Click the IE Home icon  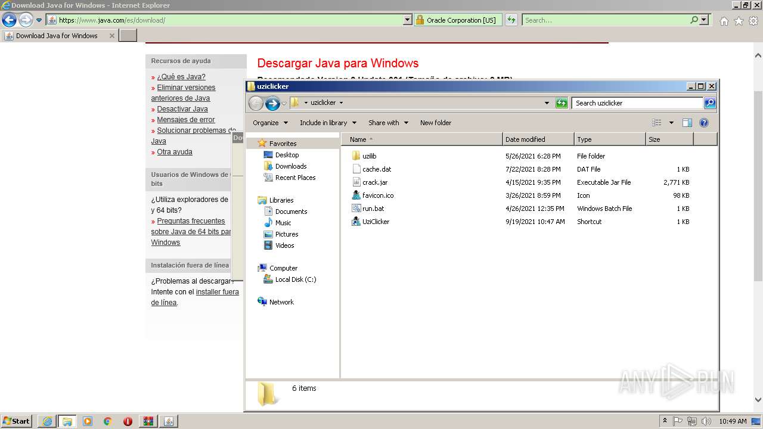[x=724, y=21]
